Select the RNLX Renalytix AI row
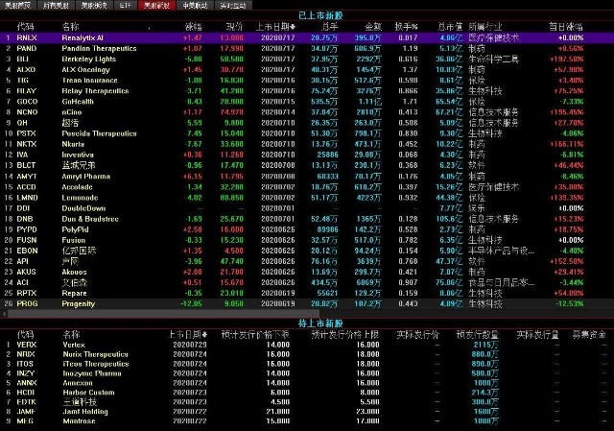Screen dimensions: 614x431 pos(307,38)
